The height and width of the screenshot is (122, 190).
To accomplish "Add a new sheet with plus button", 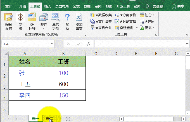I will pyautogui.click(x=68, y=119).
